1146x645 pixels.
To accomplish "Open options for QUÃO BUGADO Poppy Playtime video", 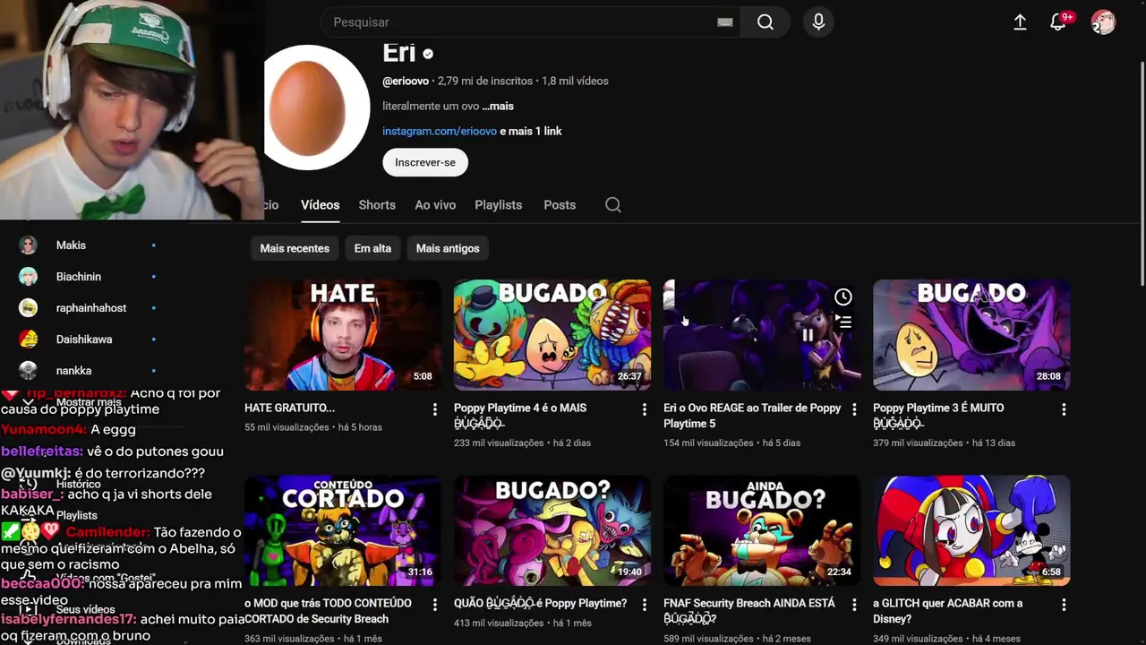I will (645, 605).
